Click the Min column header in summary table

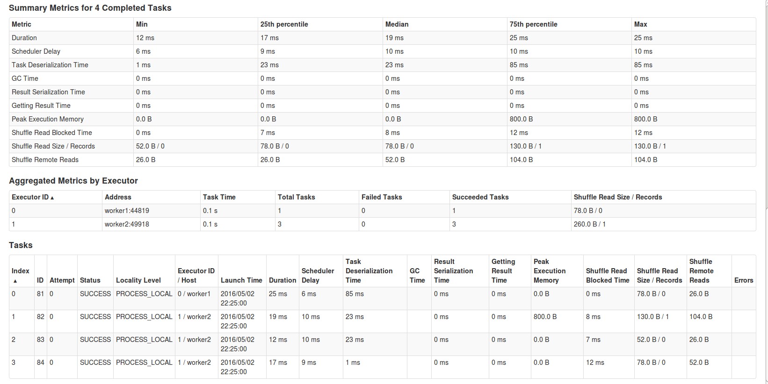click(142, 24)
